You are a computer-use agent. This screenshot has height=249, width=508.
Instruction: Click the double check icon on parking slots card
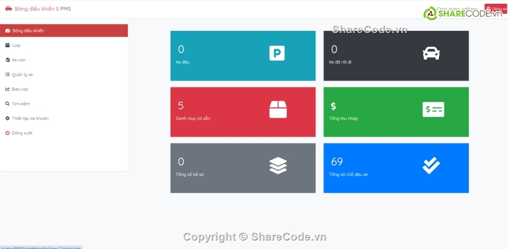pos(431,166)
